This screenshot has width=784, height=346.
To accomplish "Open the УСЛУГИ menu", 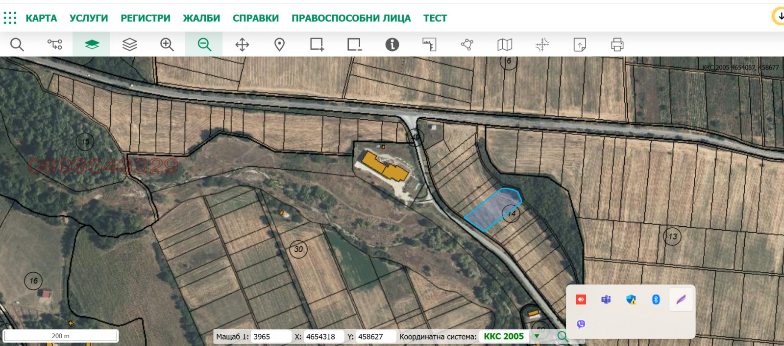I will tap(89, 18).
